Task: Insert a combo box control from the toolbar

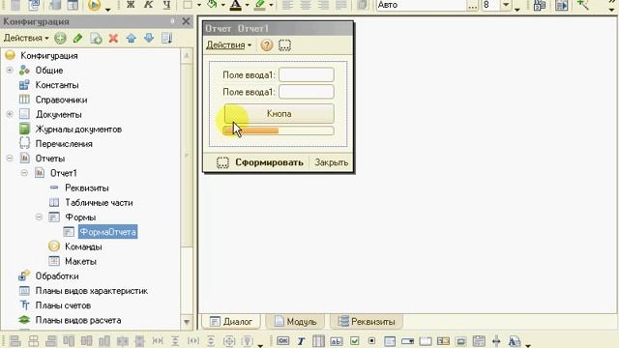Action: [x=407, y=341]
